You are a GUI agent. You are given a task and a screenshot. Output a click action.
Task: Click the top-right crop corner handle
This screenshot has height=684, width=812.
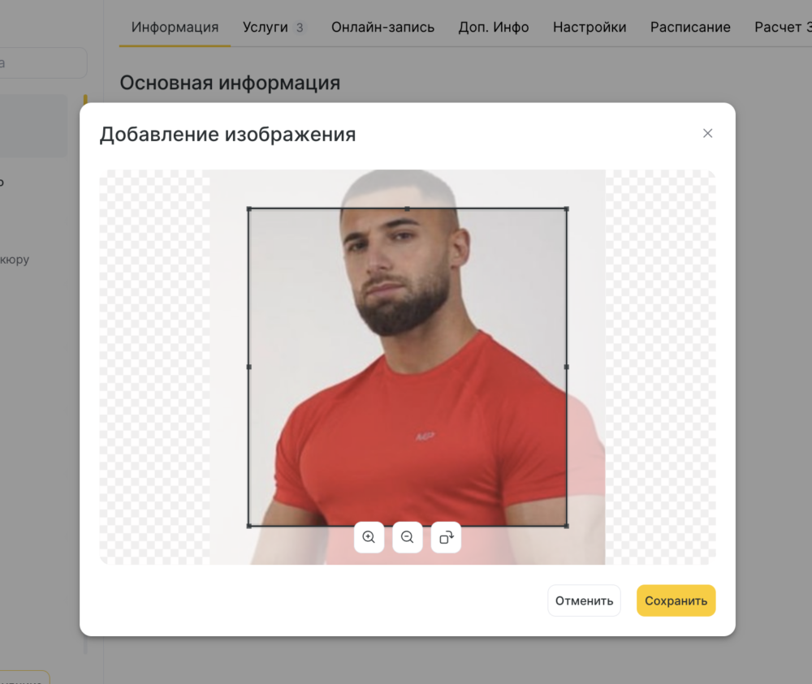click(x=567, y=209)
